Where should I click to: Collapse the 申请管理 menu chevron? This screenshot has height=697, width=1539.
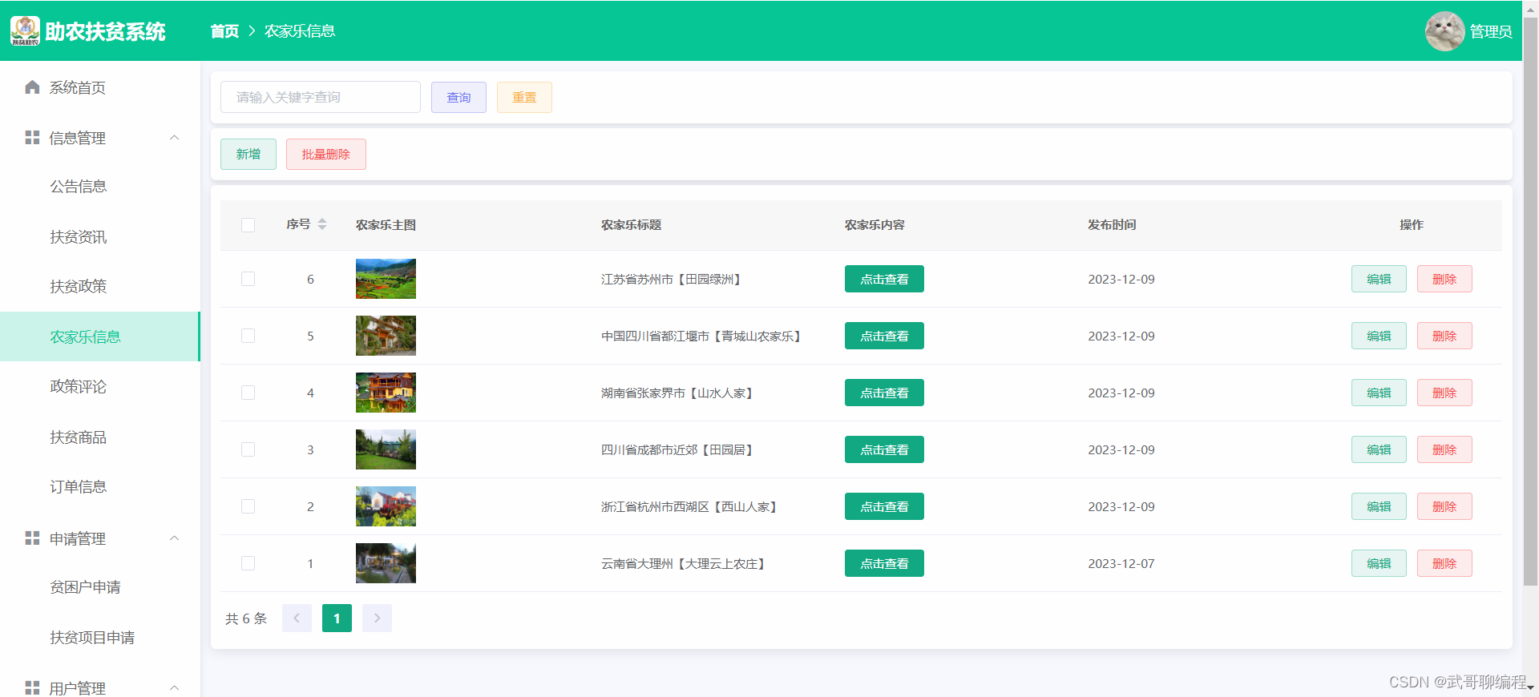pos(174,538)
